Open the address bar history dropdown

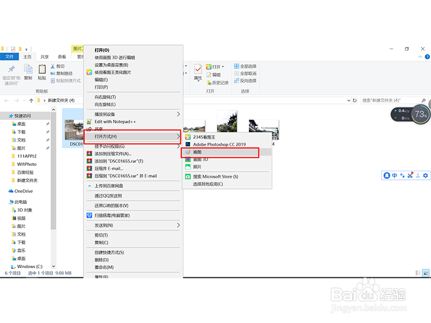tap(349, 101)
